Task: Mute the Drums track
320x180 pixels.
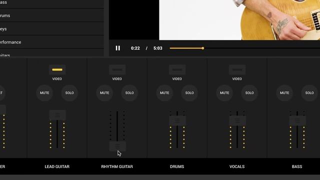Action: (x=164, y=93)
